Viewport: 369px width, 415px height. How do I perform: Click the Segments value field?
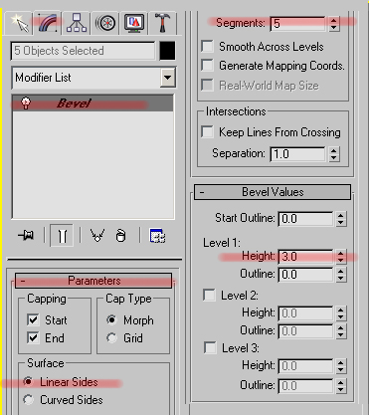pyautogui.click(x=297, y=24)
